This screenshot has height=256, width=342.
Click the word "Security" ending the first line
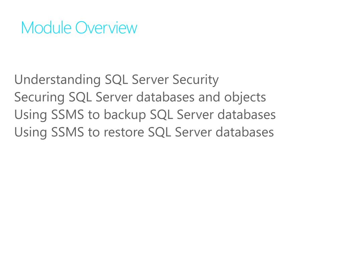196,80
